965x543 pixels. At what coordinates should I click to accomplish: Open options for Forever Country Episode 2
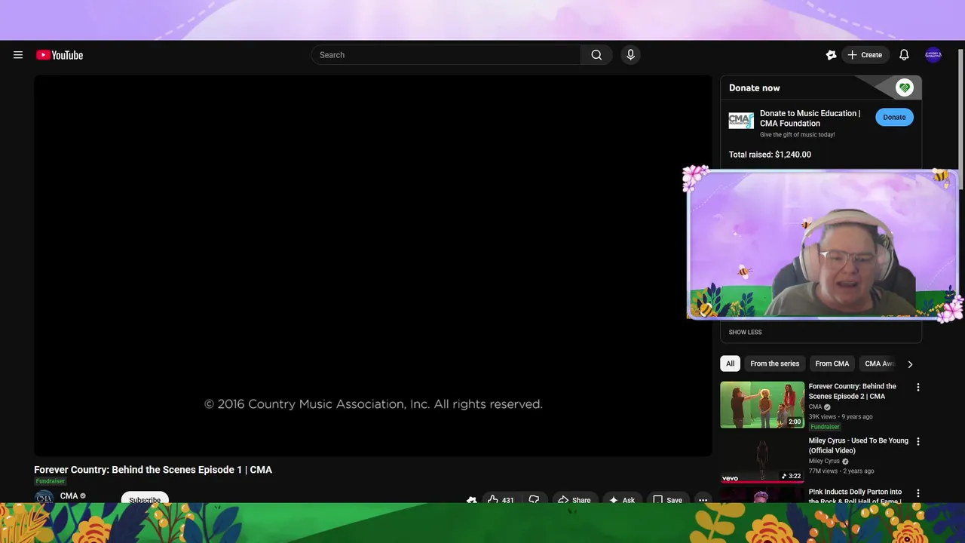click(918, 388)
